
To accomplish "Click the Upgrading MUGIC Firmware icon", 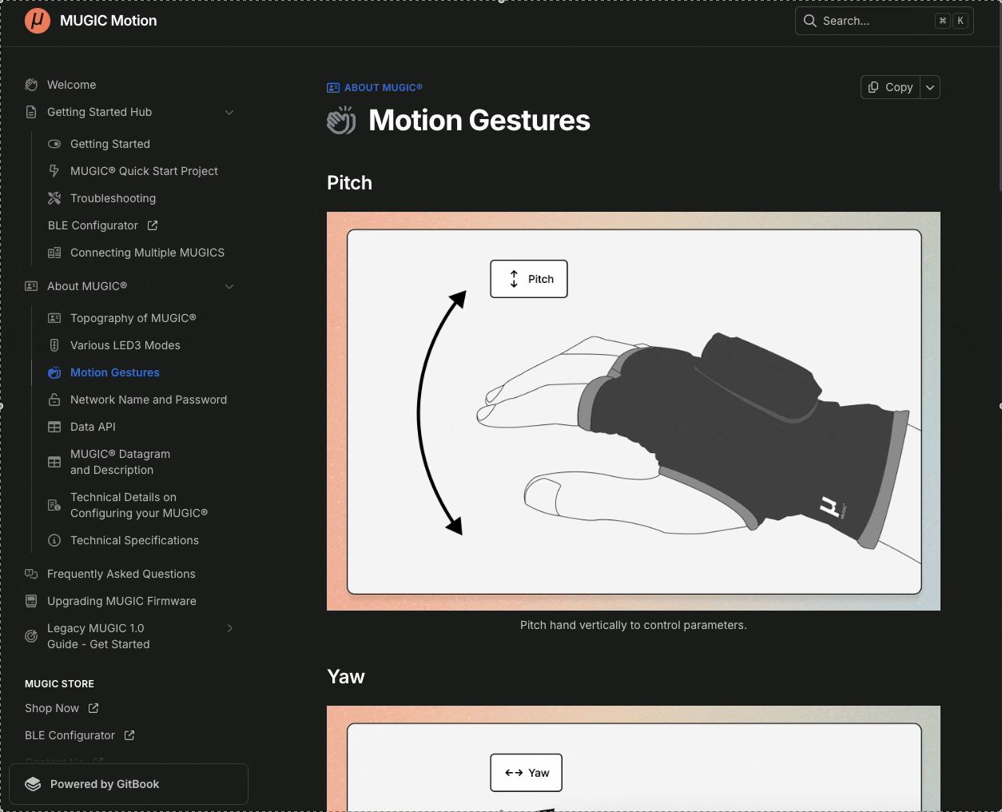I will tap(31, 601).
